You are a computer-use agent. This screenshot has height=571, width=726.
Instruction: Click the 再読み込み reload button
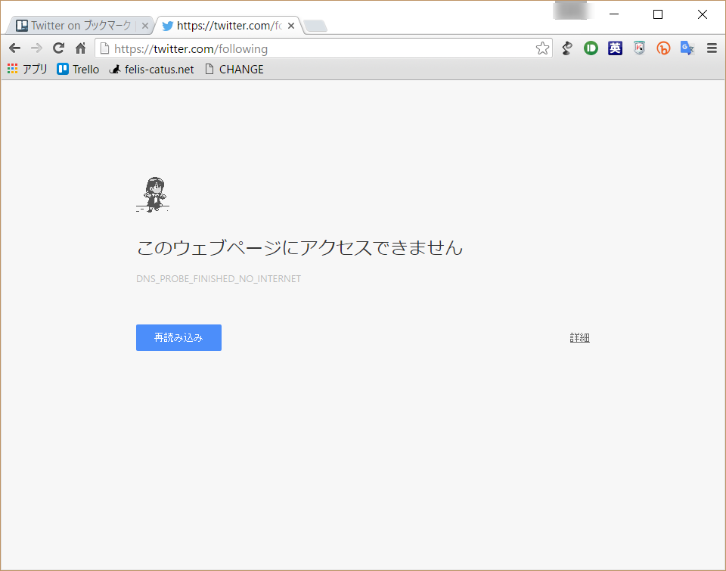pyautogui.click(x=178, y=337)
